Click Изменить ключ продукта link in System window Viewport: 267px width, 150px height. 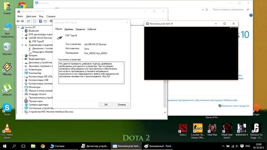coord(235,106)
